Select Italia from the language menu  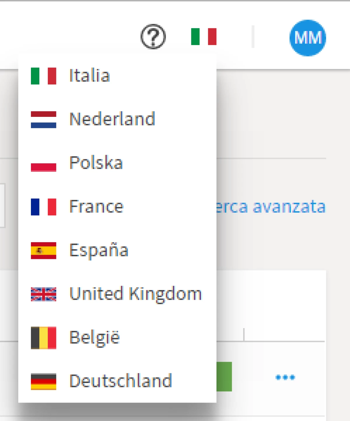point(90,76)
